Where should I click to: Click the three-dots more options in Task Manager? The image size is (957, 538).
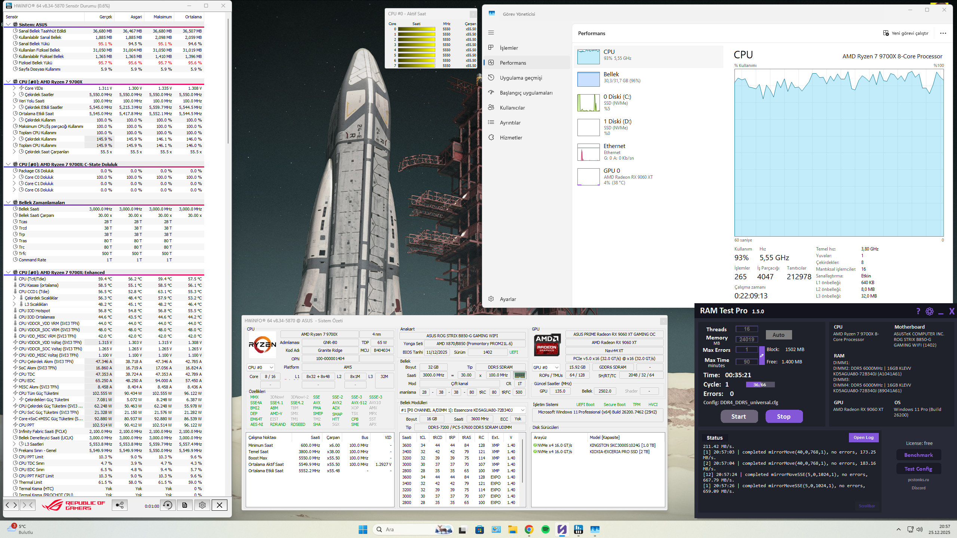point(943,33)
